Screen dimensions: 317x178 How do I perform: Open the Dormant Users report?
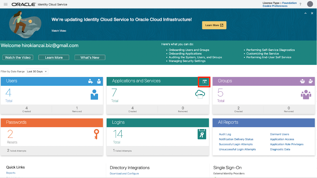click(279, 134)
